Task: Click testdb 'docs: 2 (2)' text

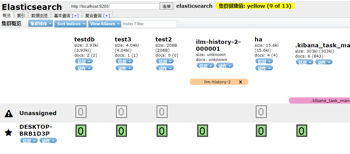Action: [x=86, y=55]
